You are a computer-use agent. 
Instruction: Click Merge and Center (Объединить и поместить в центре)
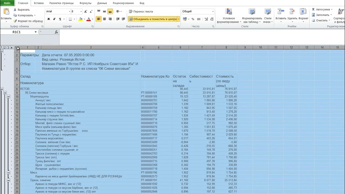(x=152, y=19)
